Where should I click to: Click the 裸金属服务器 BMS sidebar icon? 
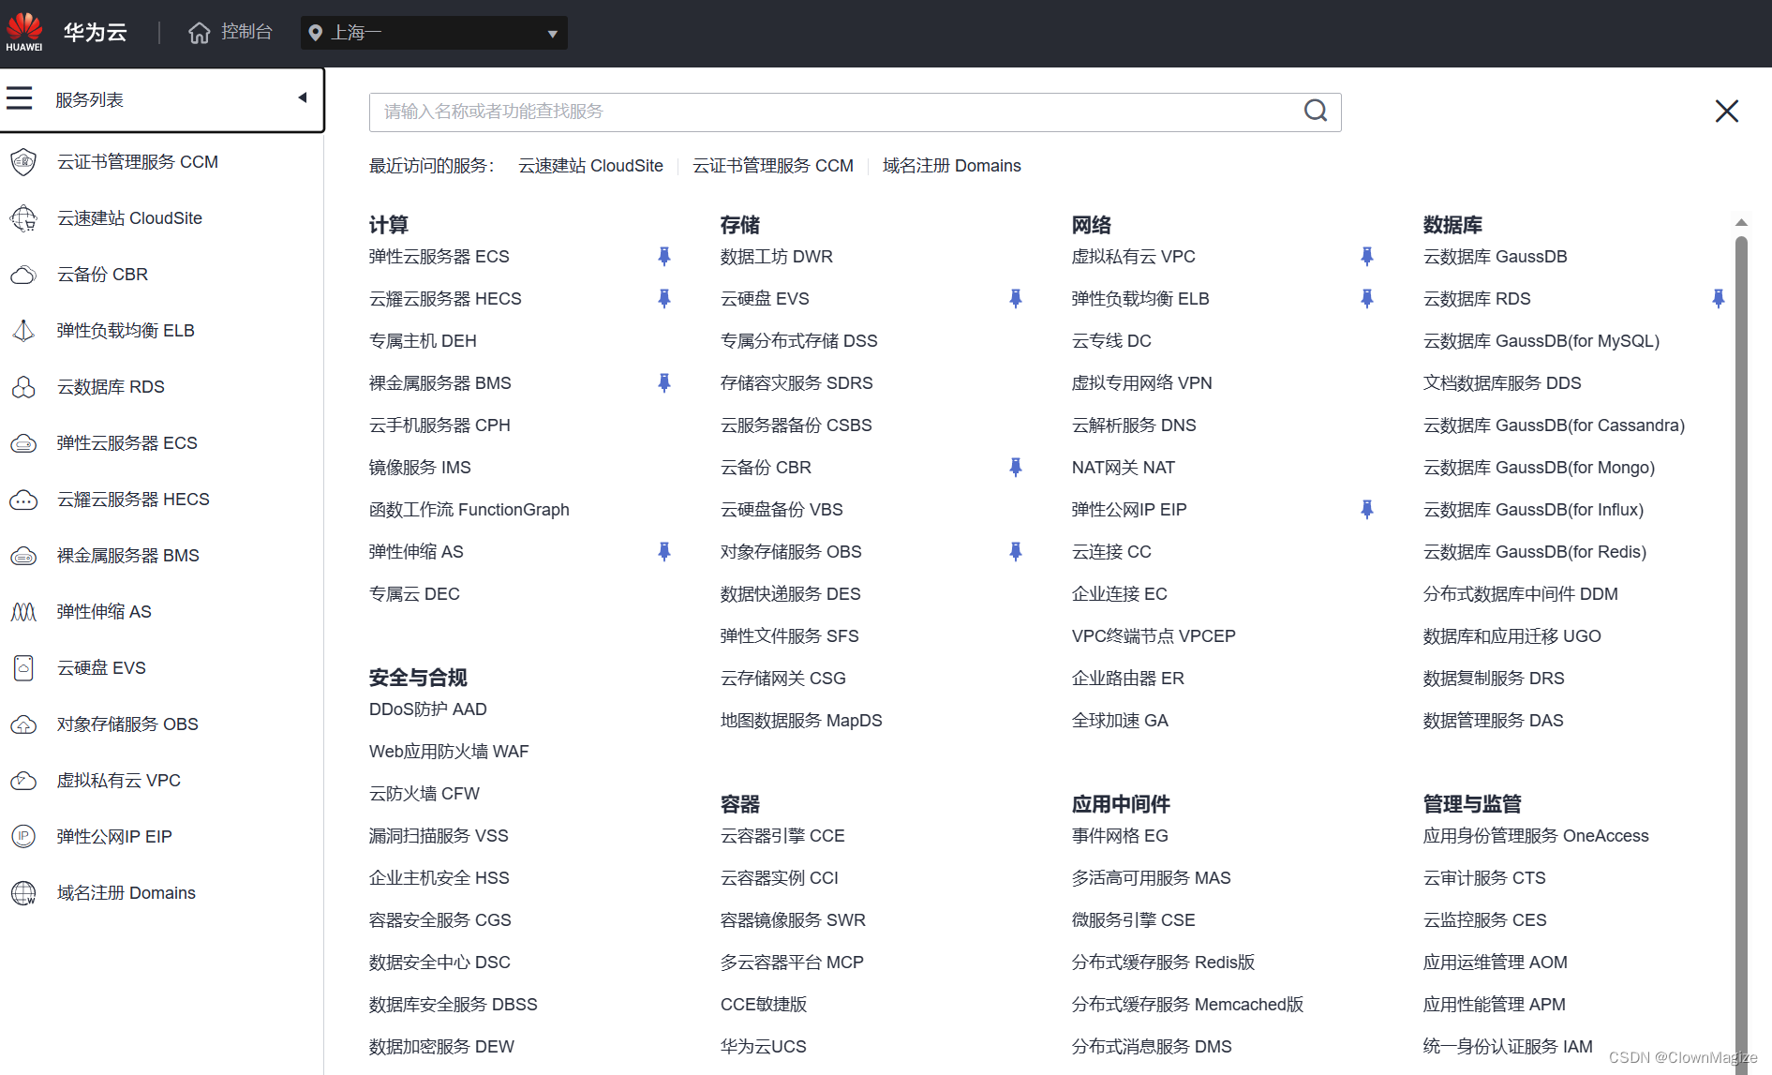(23, 556)
